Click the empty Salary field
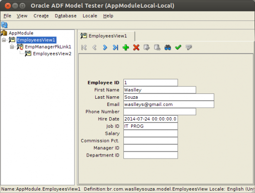Screen dimensions: 255x193 [x=151, y=133]
